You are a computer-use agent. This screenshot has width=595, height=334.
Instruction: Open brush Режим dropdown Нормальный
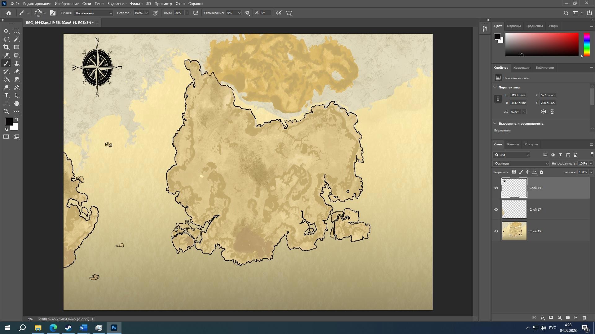(93, 13)
